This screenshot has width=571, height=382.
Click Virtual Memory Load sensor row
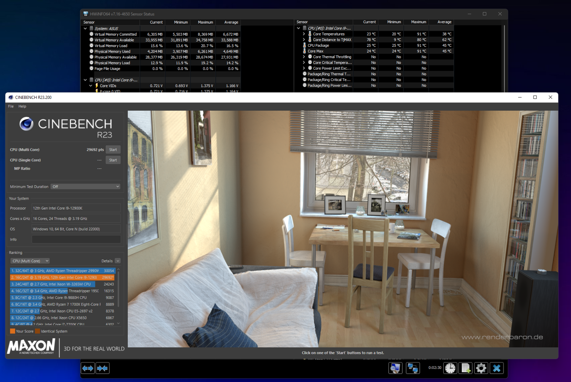[161, 46]
